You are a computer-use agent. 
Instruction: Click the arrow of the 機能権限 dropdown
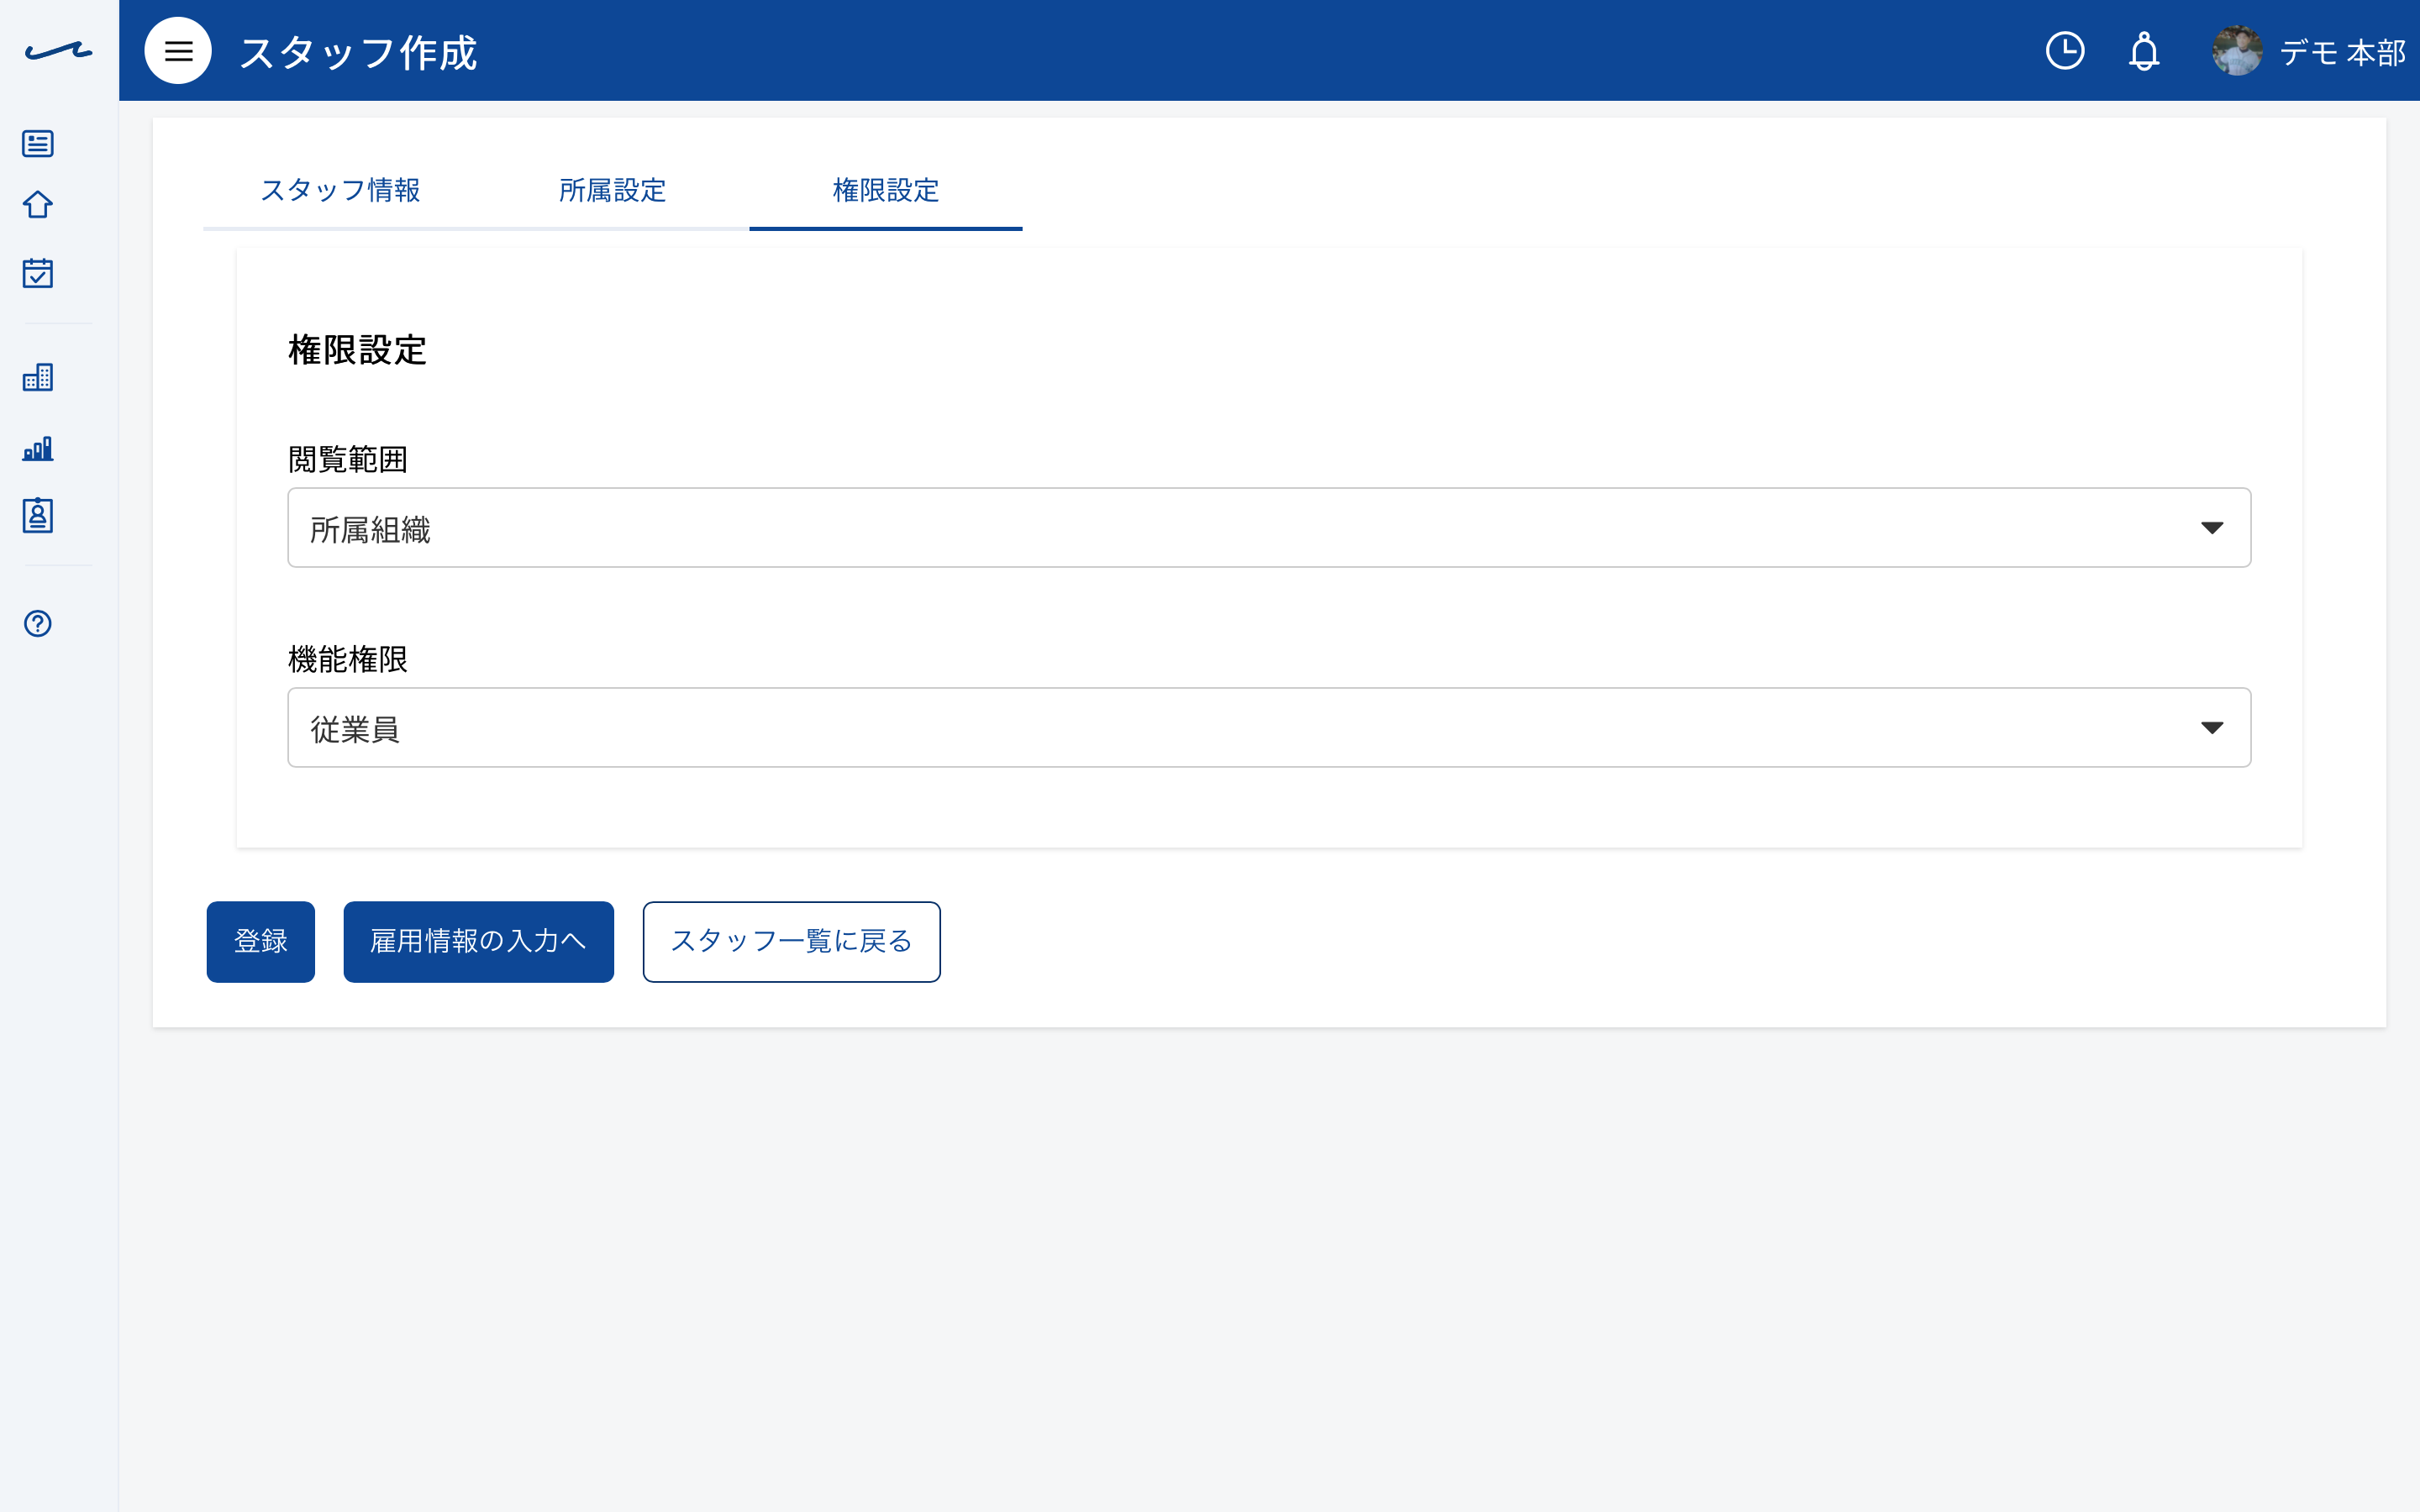[2212, 727]
